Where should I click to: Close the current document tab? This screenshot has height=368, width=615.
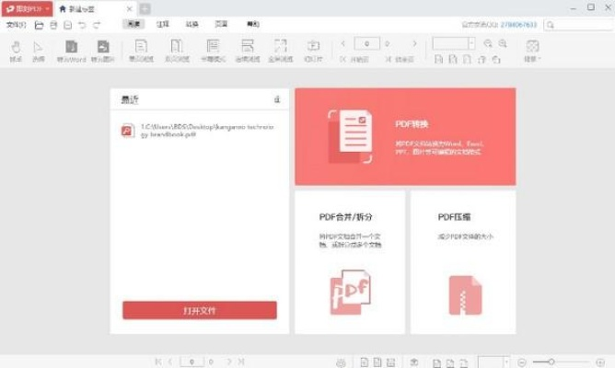(x=129, y=8)
